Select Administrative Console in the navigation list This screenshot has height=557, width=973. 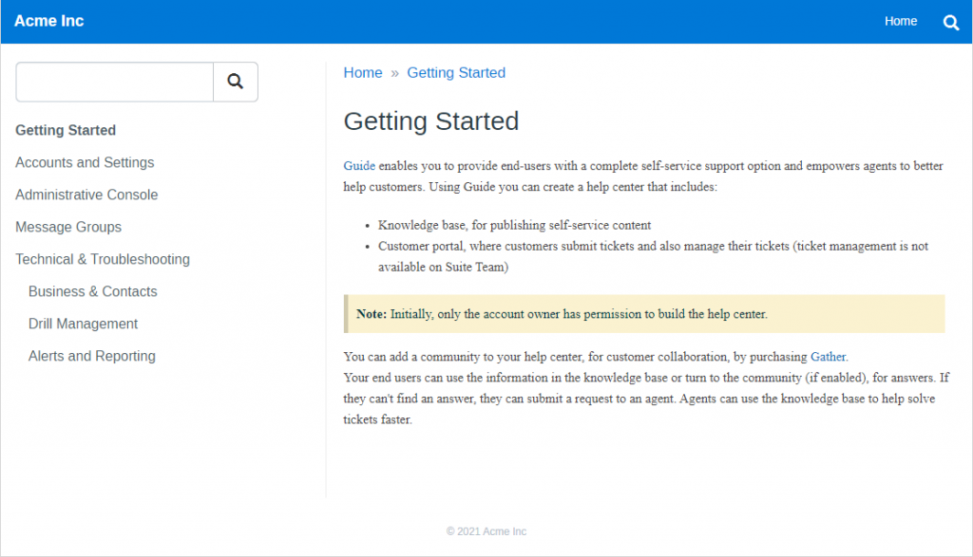tap(86, 195)
